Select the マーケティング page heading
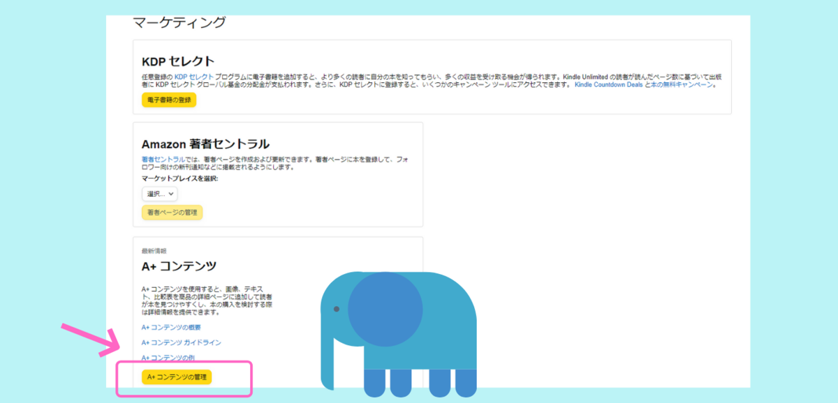 [x=179, y=22]
